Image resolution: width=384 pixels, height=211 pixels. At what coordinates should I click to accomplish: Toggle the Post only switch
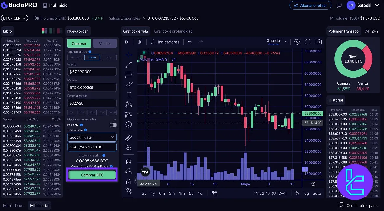tap(112, 125)
